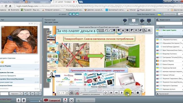Click the grid tool in drawing toolbar
Image resolution: width=183 pixels, height=103 pixels.
101,30
